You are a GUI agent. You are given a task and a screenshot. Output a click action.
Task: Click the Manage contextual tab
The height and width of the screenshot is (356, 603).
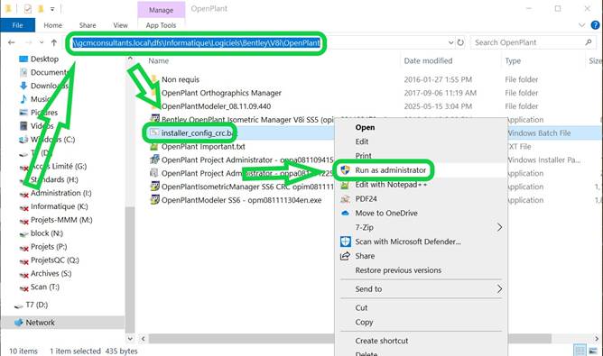pyautogui.click(x=162, y=10)
